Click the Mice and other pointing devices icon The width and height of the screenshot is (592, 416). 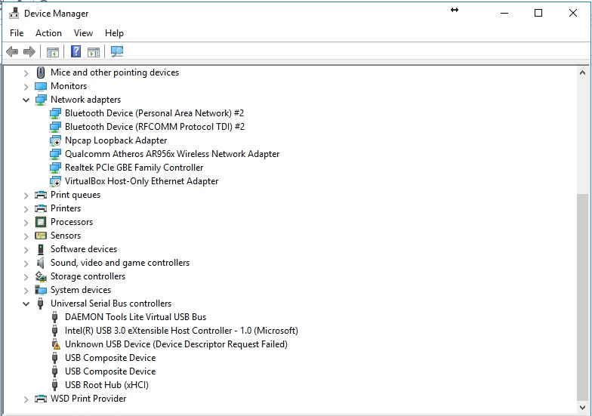click(41, 72)
